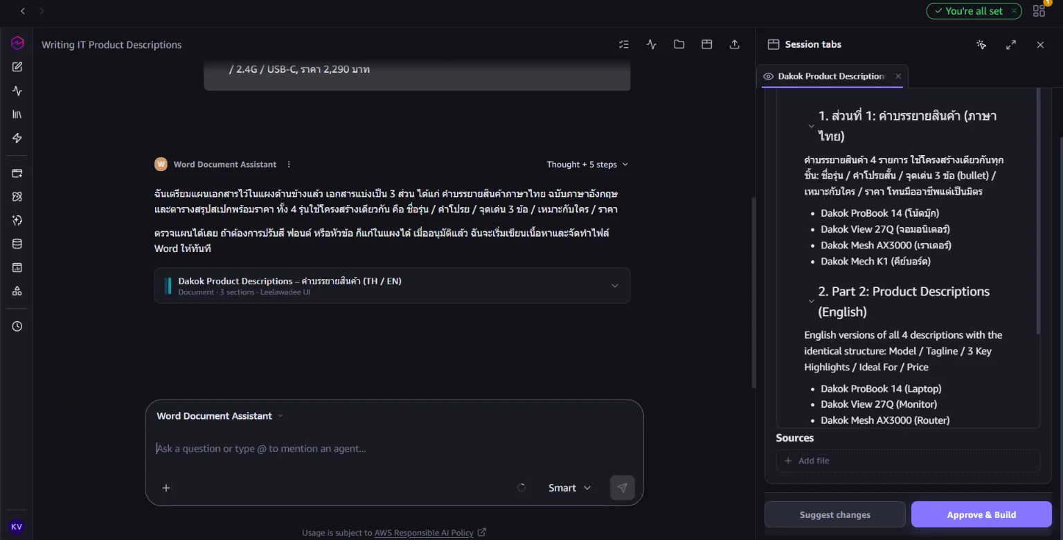Open the clock history icon in sidebar
Image resolution: width=1063 pixels, height=540 pixels.
(17, 326)
